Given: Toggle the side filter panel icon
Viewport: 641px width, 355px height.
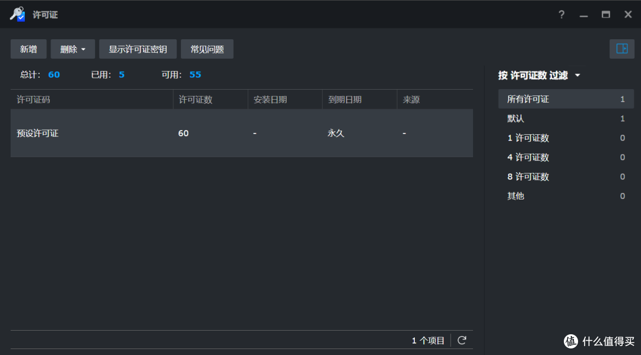Looking at the screenshot, I should click(622, 49).
